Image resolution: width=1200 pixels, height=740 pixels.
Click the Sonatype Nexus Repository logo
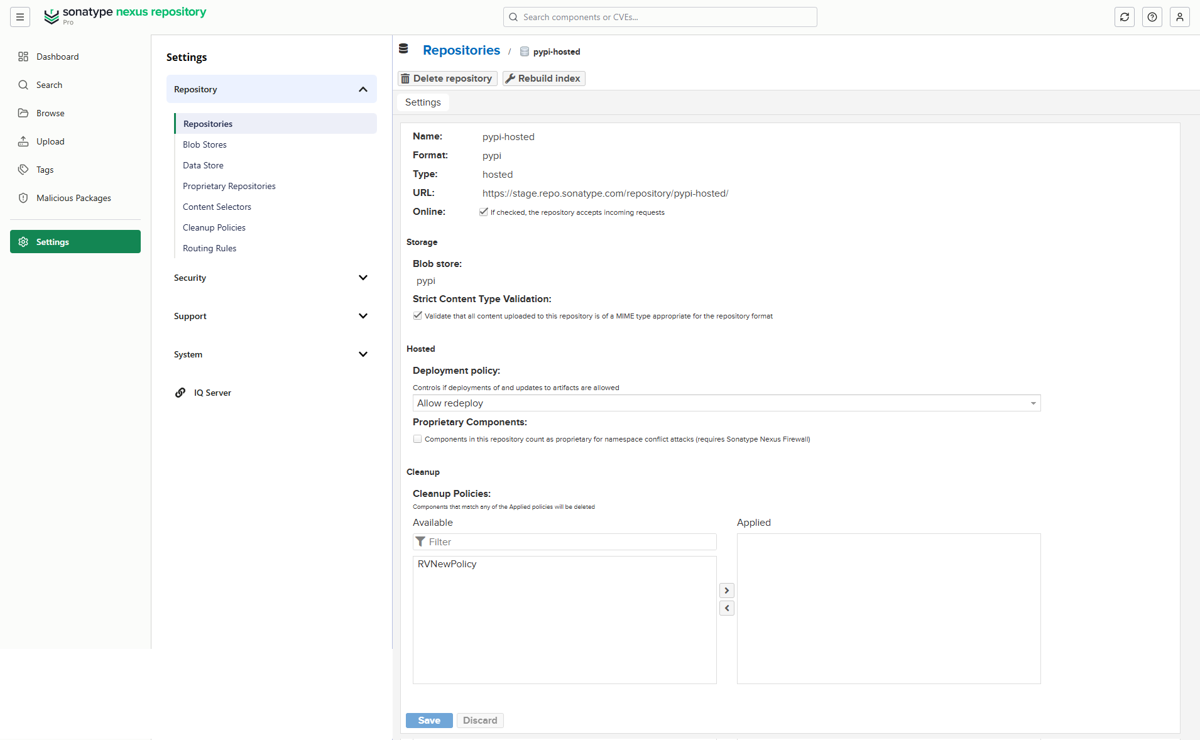(125, 16)
